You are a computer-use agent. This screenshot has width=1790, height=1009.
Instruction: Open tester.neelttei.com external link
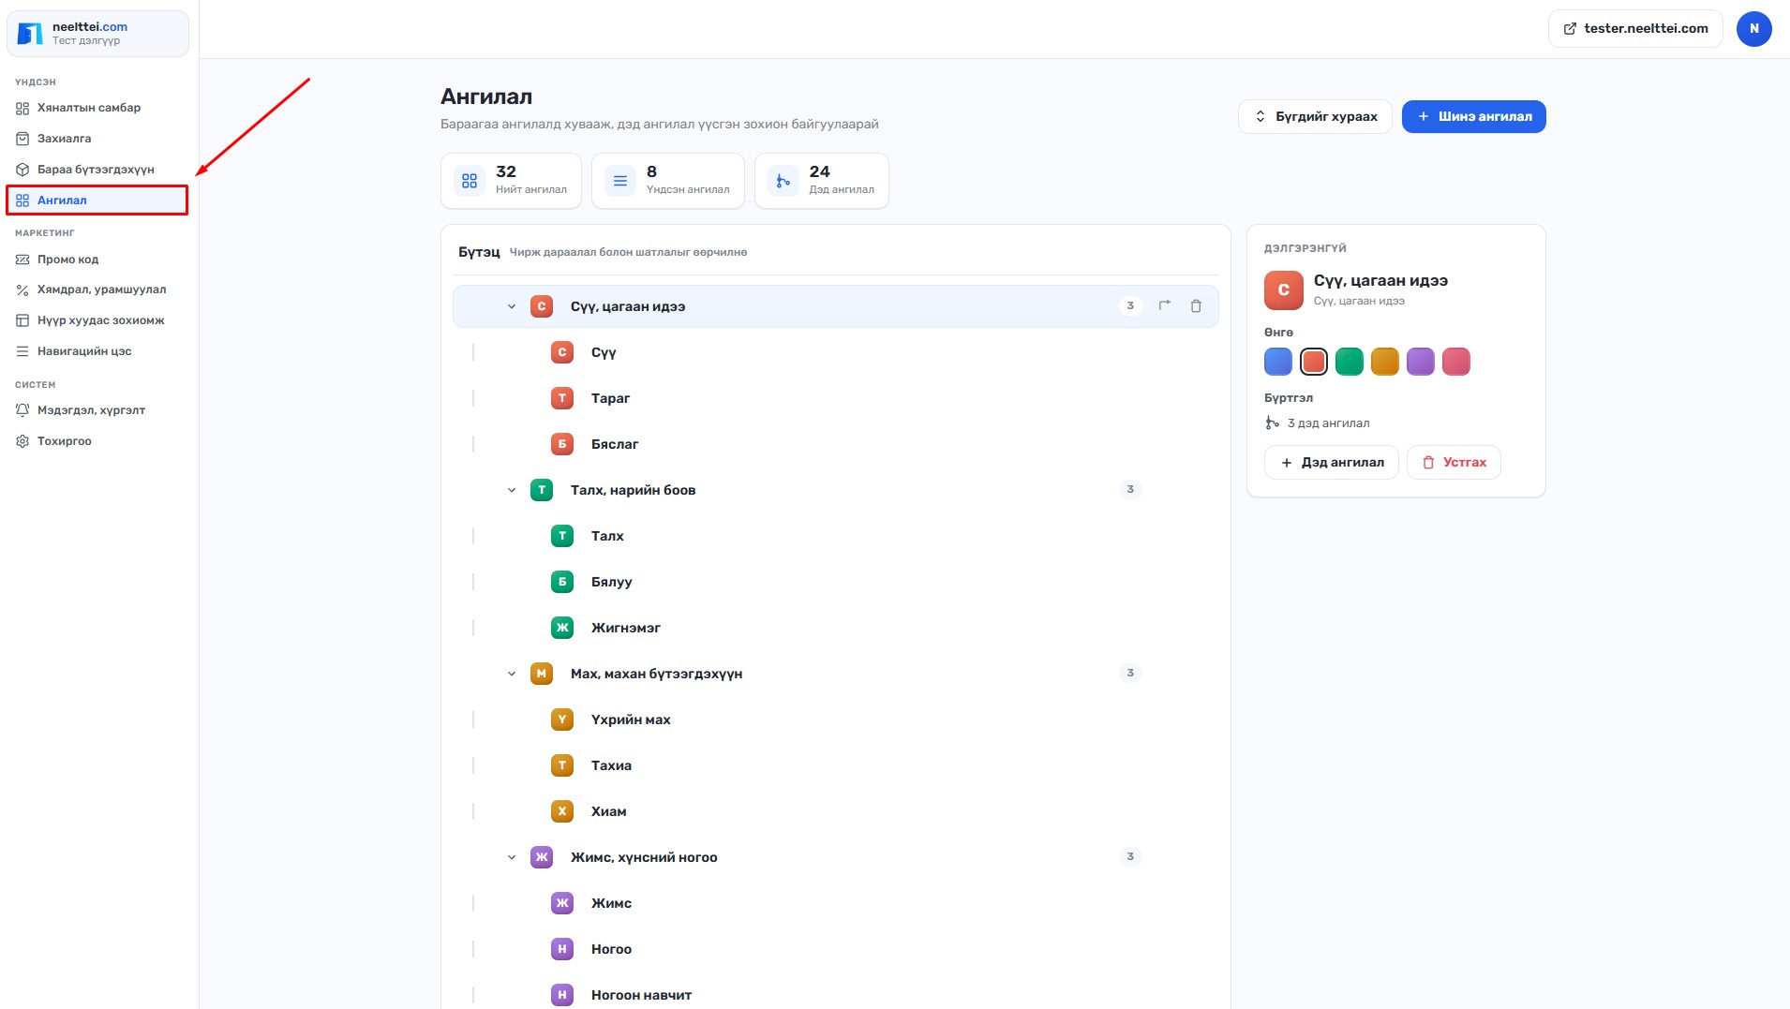(x=1635, y=28)
